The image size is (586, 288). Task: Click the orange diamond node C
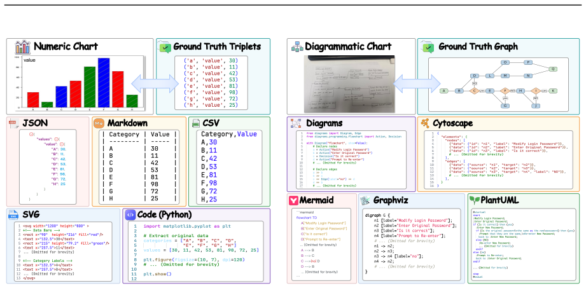click(474, 91)
